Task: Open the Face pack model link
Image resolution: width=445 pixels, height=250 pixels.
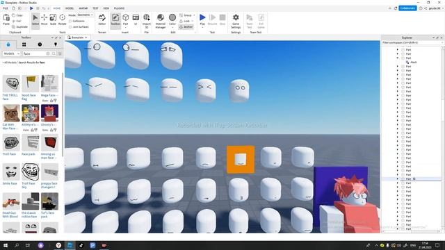Action: click(29, 154)
